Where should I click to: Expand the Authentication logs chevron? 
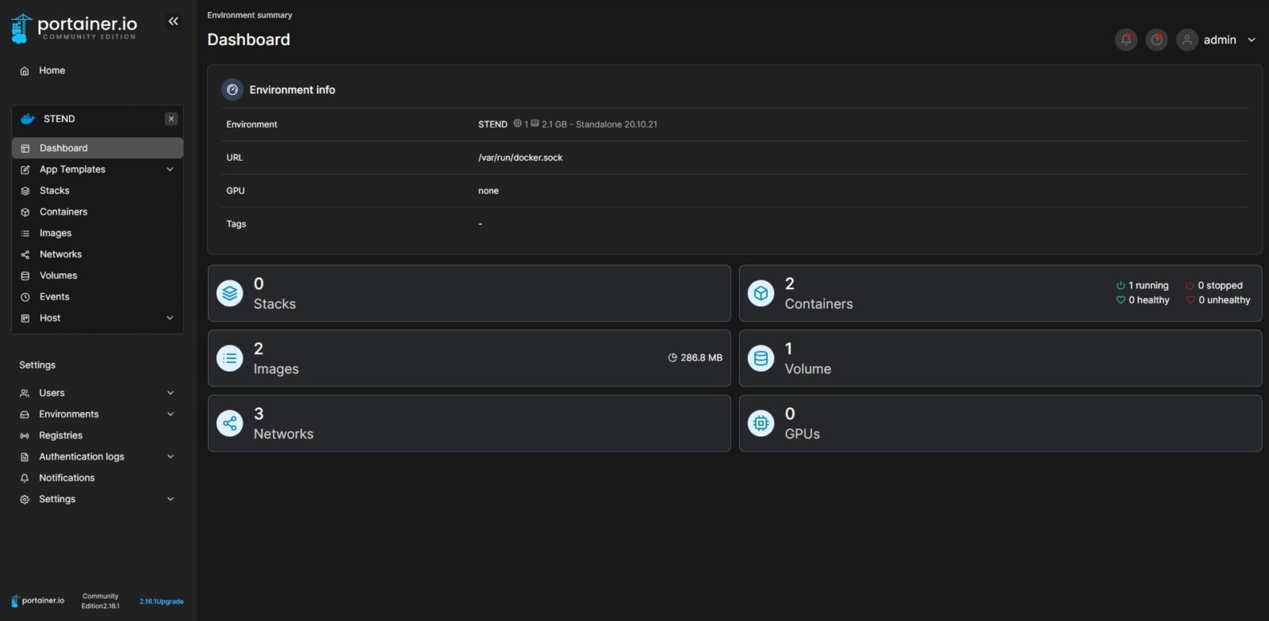point(171,457)
